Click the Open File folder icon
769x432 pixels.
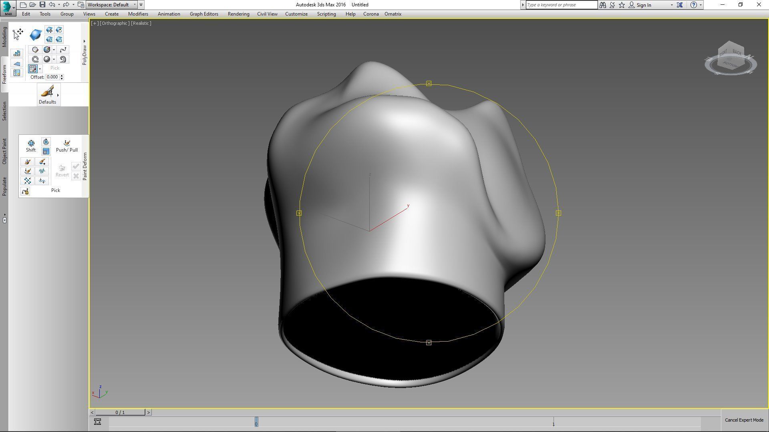(x=33, y=5)
